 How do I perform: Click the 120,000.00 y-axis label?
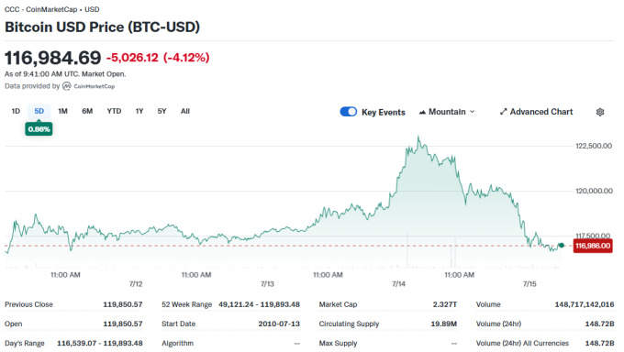click(x=594, y=191)
